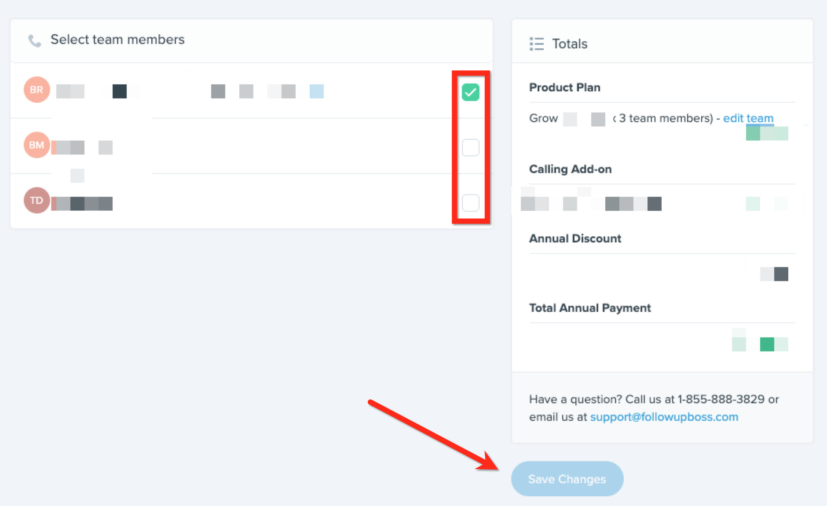This screenshot has width=827, height=506.
Task: Click the Annual Discount section label
Action: (x=575, y=239)
